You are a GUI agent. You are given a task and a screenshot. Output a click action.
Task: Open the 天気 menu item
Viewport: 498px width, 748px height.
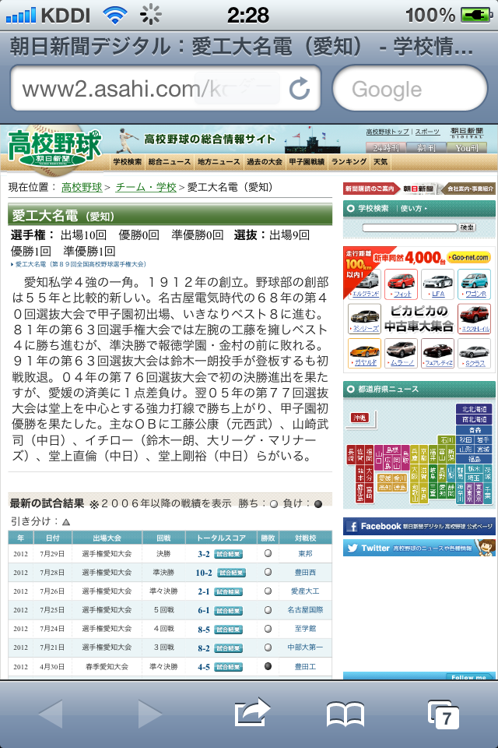[x=381, y=162]
